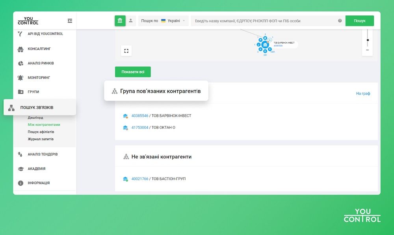Open the 'Групи' folder icon in sidebar
Screen dimensions: 394x235
20,92
